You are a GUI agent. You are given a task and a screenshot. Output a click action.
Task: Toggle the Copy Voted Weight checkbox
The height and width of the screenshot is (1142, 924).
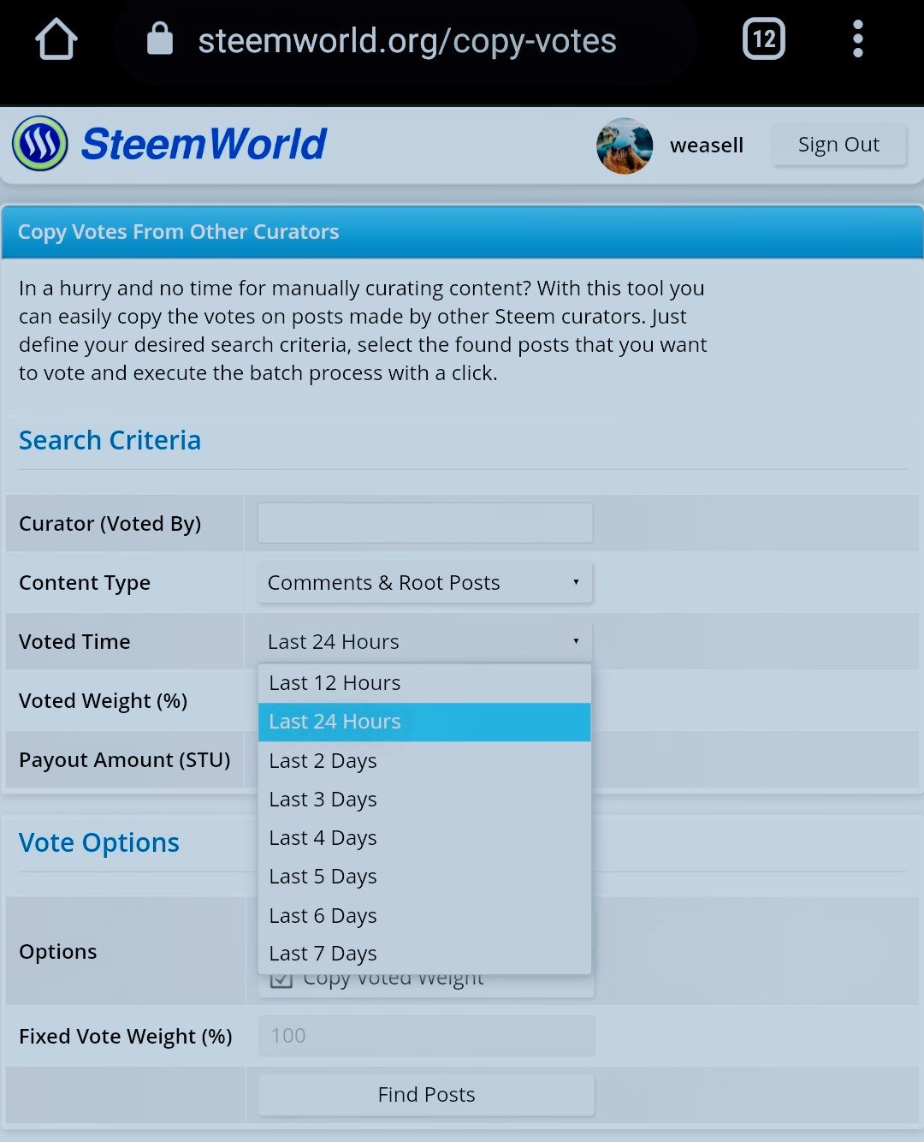(281, 980)
